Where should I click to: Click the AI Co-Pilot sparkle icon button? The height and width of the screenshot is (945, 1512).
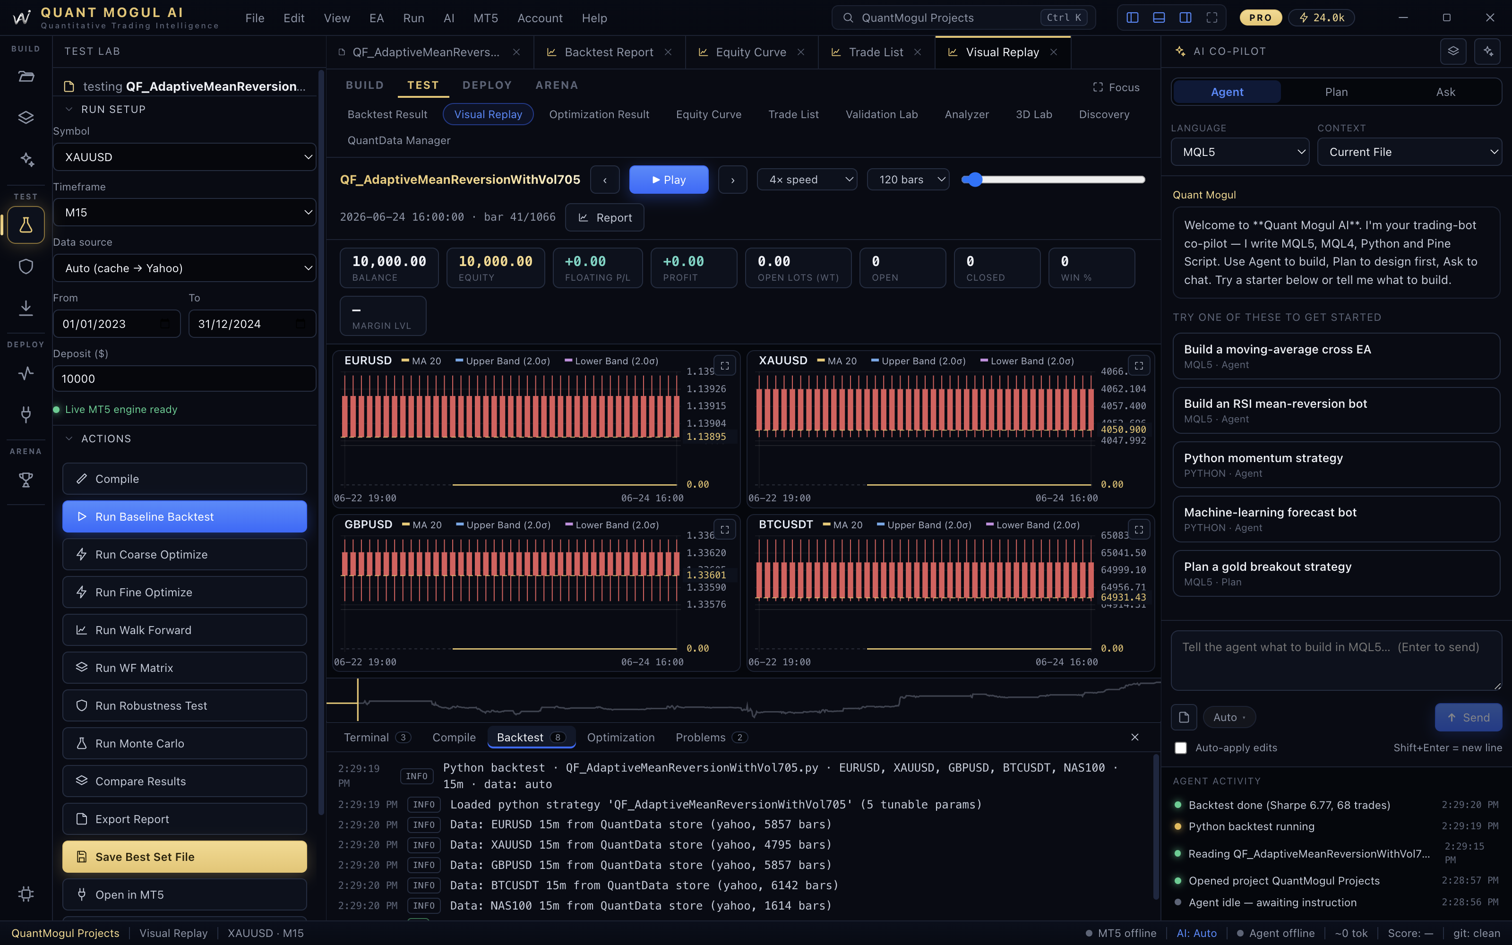(1487, 51)
